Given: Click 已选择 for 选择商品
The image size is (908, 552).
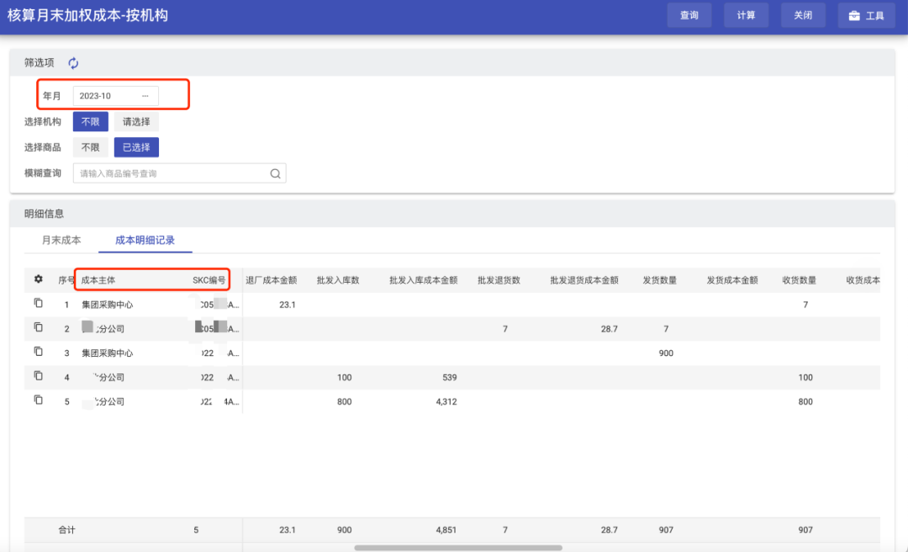Looking at the screenshot, I should (136, 147).
